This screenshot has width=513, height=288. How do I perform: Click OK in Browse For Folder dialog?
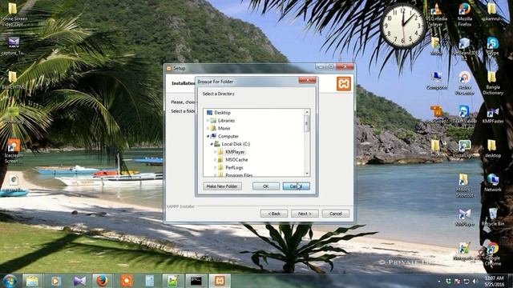click(265, 186)
